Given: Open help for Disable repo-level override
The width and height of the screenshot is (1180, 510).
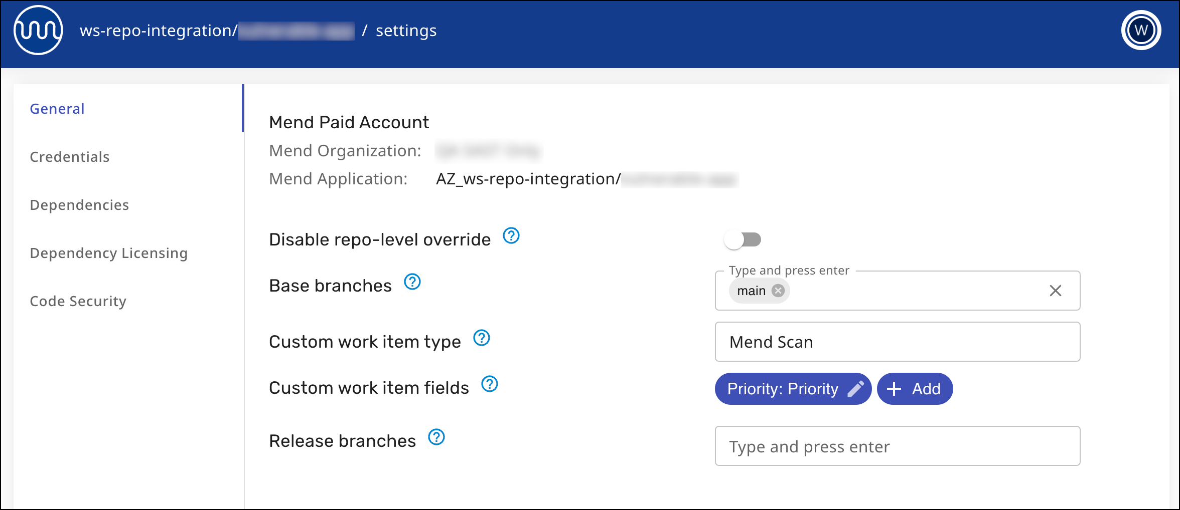Looking at the screenshot, I should click(x=511, y=235).
